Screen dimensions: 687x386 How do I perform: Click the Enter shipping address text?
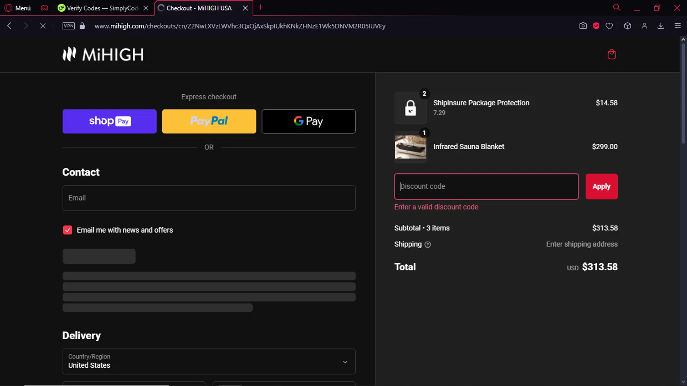pyautogui.click(x=582, y=244)
